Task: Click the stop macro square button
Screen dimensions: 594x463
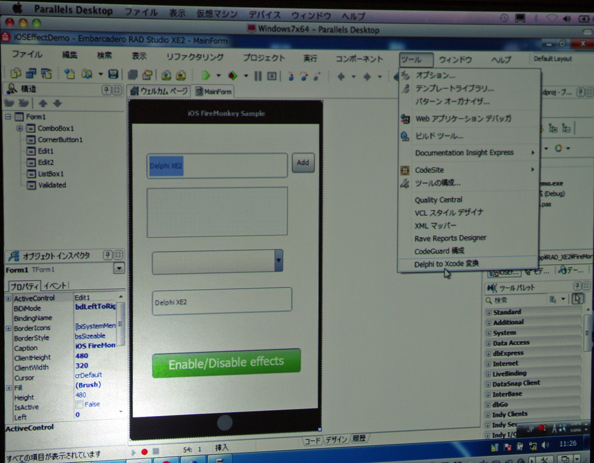Action: tap(156, 451)
